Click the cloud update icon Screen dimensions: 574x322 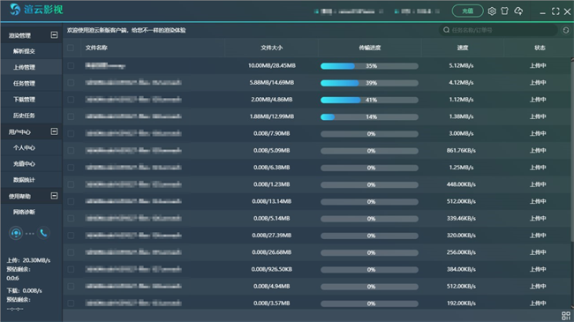(x=518, y=11)
